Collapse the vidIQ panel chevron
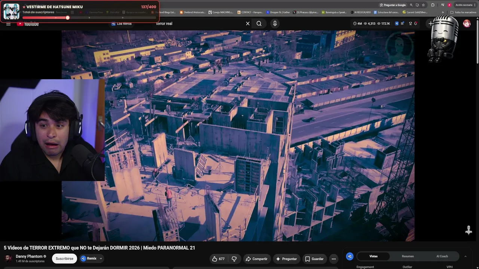Screen dimensions: 479x269 click(x=466, y=256)
